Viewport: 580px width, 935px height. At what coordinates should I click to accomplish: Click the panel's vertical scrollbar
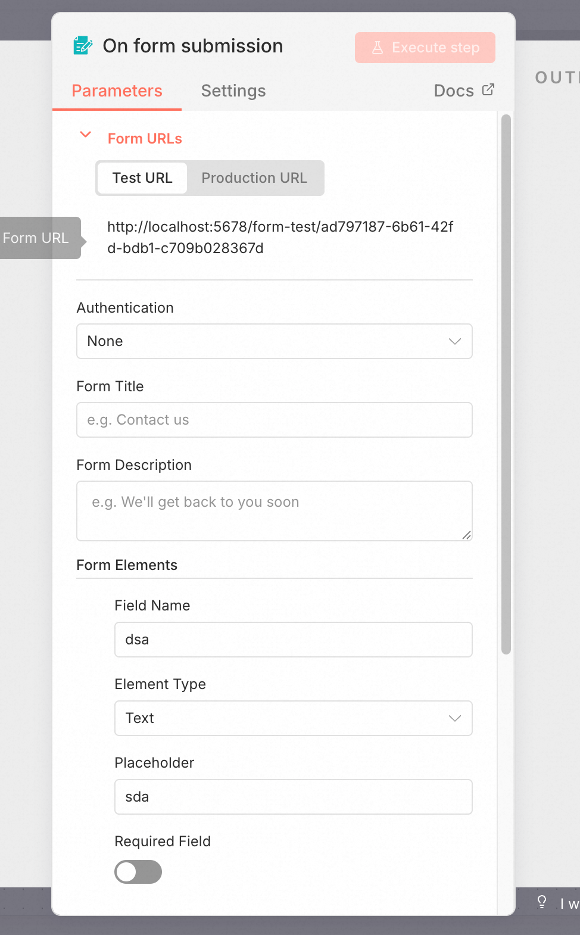click(506, 385)
